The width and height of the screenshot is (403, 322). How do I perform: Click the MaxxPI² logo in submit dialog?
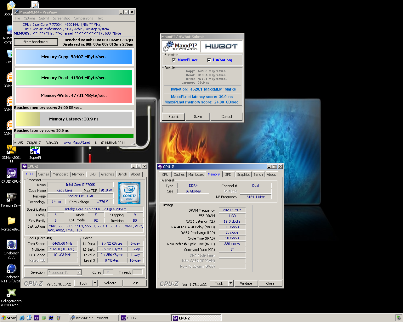(x=181, y=46)
